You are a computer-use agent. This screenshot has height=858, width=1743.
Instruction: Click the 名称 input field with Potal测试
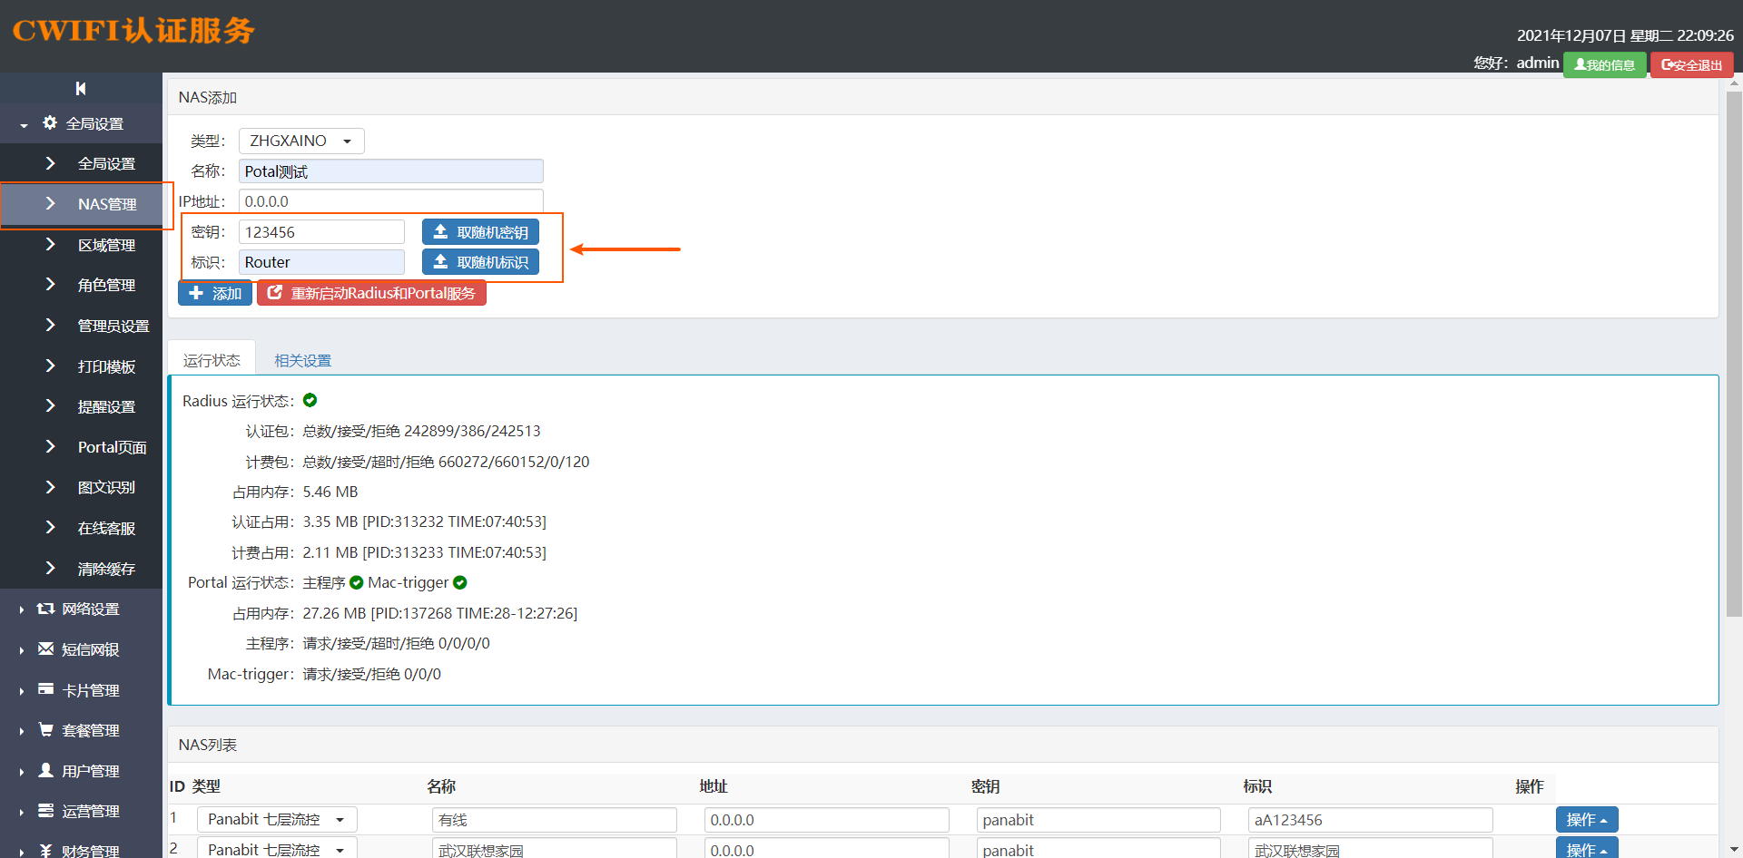pyautogui.click(x=390, y=171)
